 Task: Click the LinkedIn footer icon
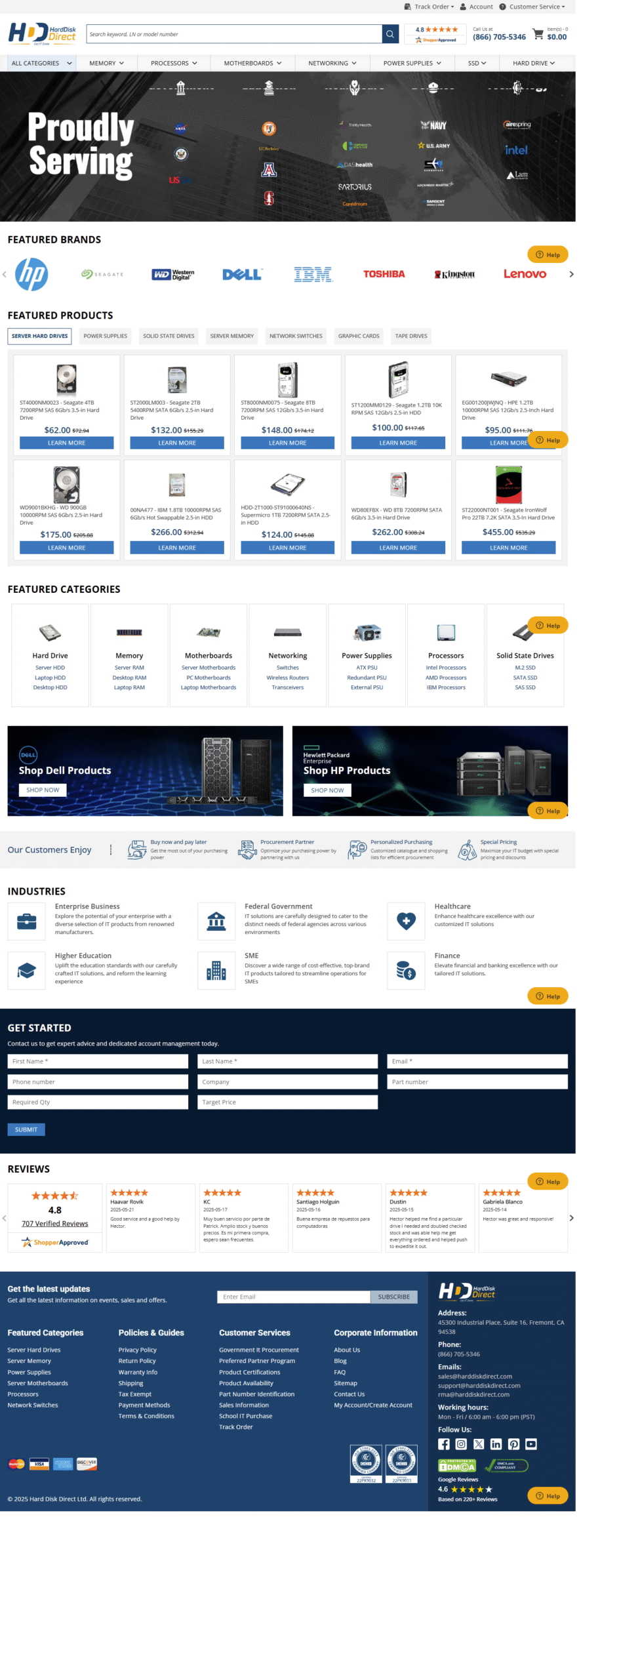(496, 1444)
